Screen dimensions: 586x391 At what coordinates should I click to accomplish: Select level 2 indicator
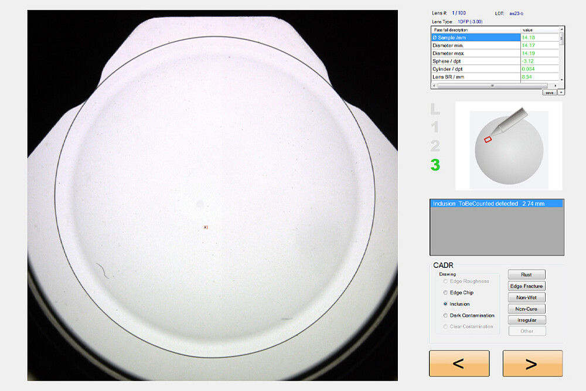click(435, 146)
